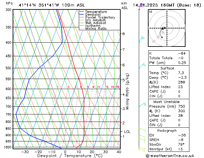Image resolution: width=204 pixels, height=158 pixels.
Task: Click the 'Mixing Ratio (g/kg)' vertical axis title
Action: 127,91
